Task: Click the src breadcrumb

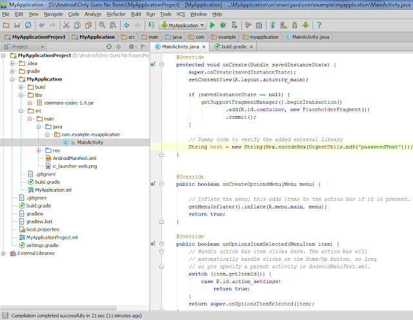Action: (128, 37)
